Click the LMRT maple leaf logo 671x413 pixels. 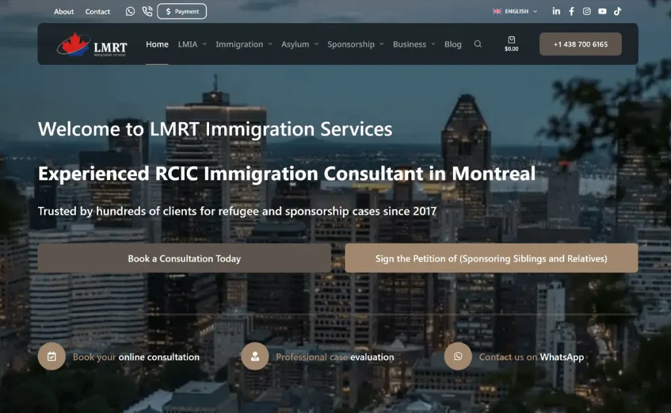click(92, 45)
